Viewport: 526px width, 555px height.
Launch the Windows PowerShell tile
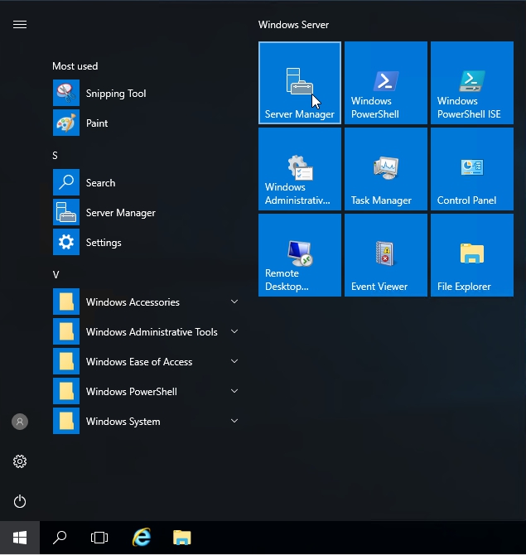pyautogui.click(x=385, y=83)
